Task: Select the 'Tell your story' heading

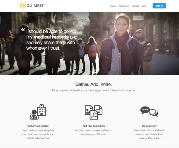Action: coord(149,126)
